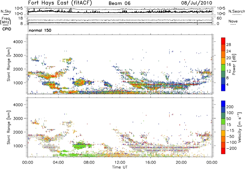Screen dimensions: 245x169
Task: Click the 'Power [dB]' color bar label
Action: [x=234, y=64]
